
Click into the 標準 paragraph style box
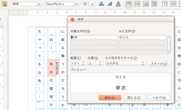click(x=24, y=4)
